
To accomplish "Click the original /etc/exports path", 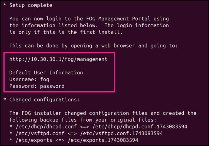I will (x=34, y=140).
